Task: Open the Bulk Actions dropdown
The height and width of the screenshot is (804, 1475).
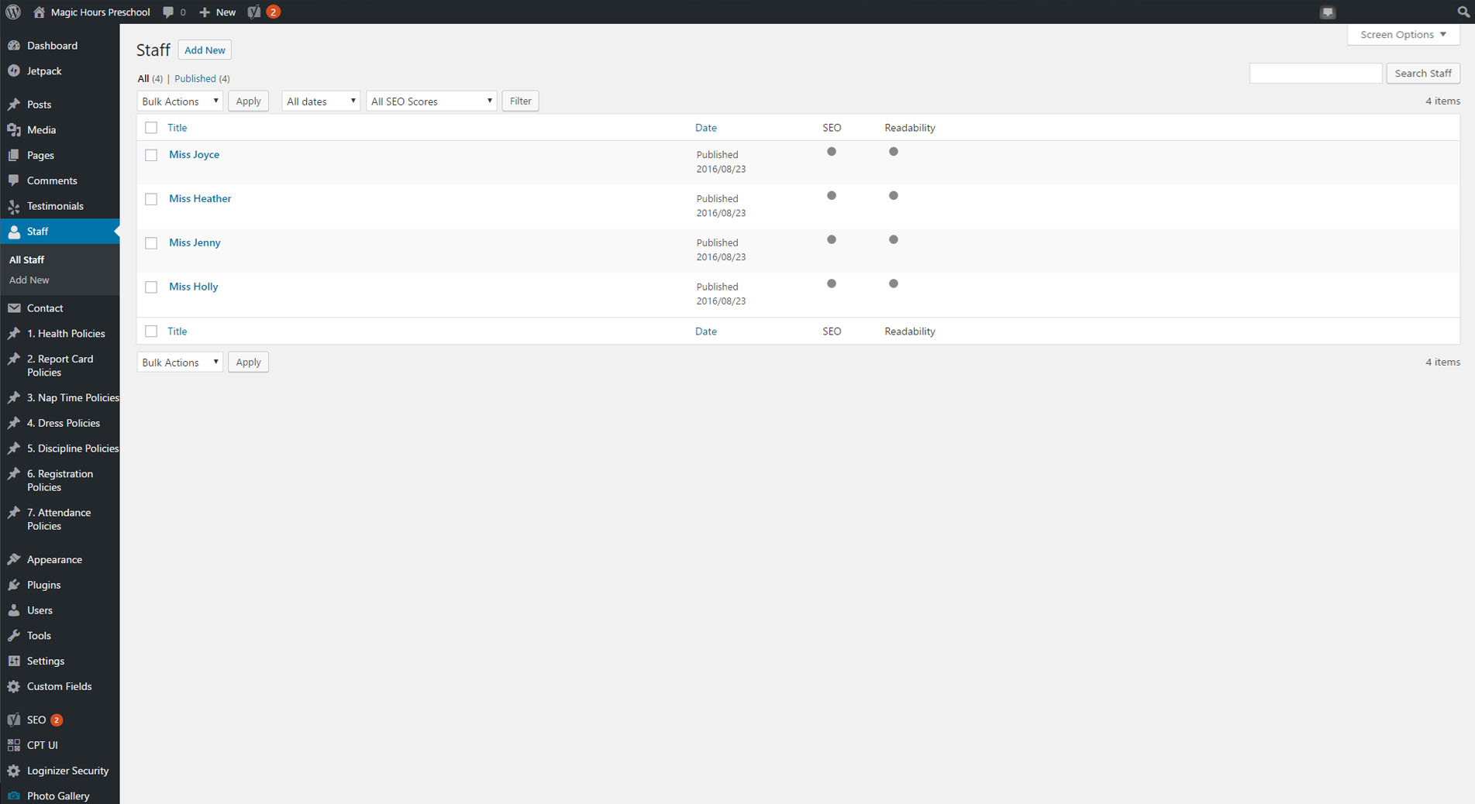Action: [179, 101]
